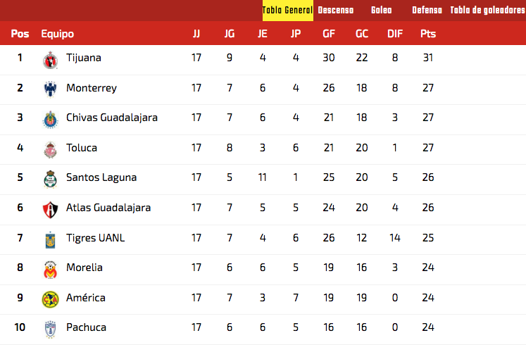
Task: Click the Monterrey team name
Action: pos(92,88)
